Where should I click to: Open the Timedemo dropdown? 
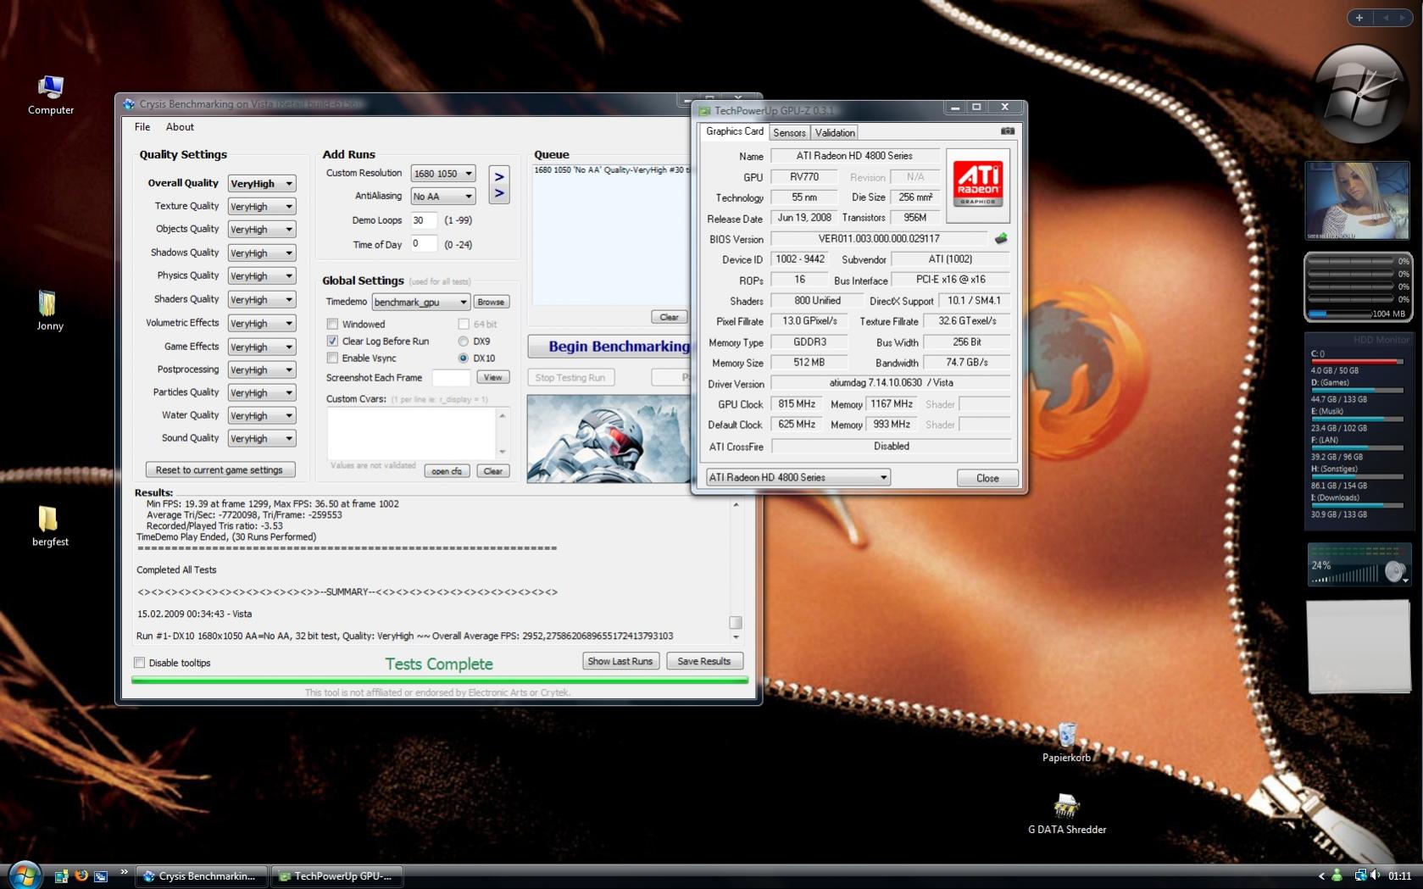pyautogui.click(x=420, y=303)
